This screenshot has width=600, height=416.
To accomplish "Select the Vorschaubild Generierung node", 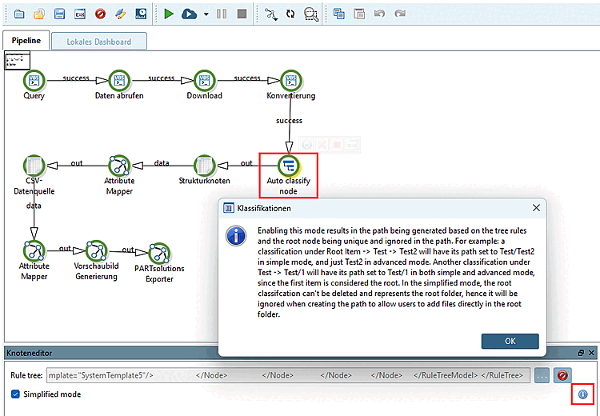I will pyautogui.click(x=96, y=251).
